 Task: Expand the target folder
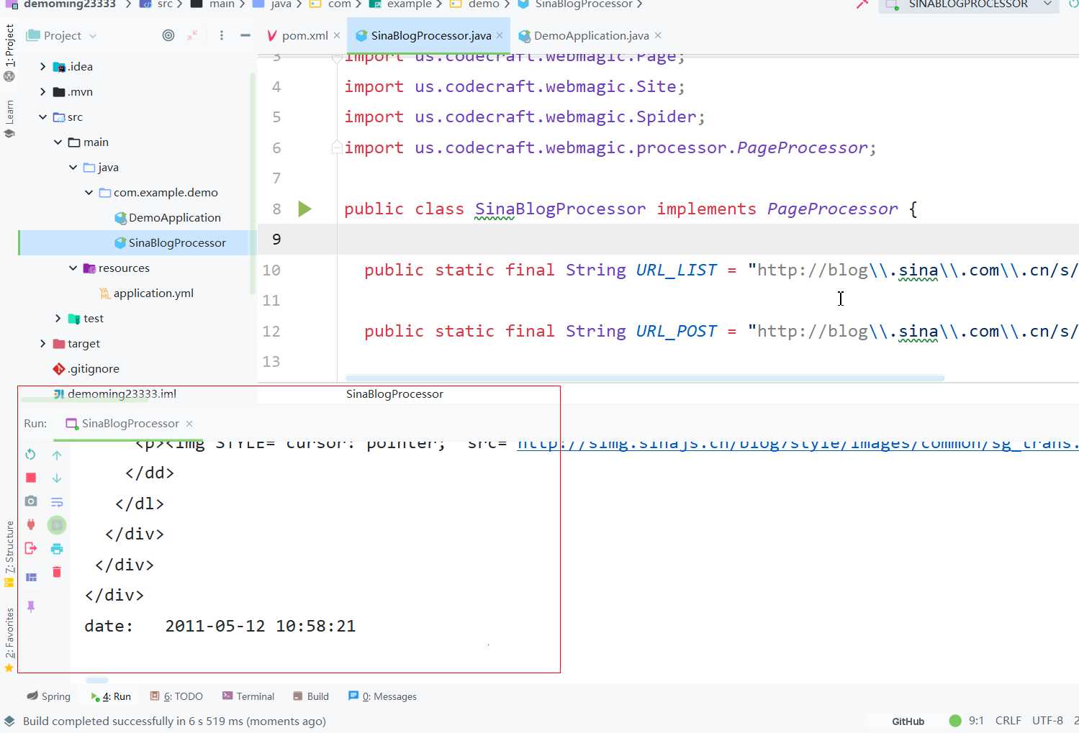pos(43,343)
